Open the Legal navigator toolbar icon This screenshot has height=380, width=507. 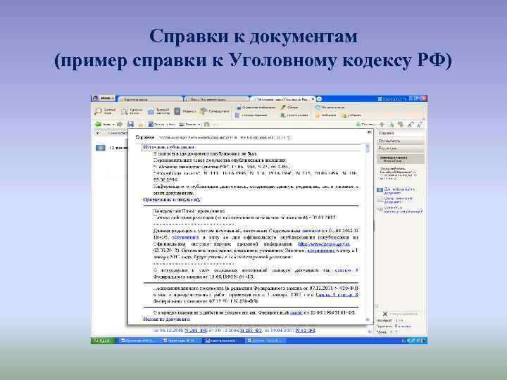coord(151,111)
